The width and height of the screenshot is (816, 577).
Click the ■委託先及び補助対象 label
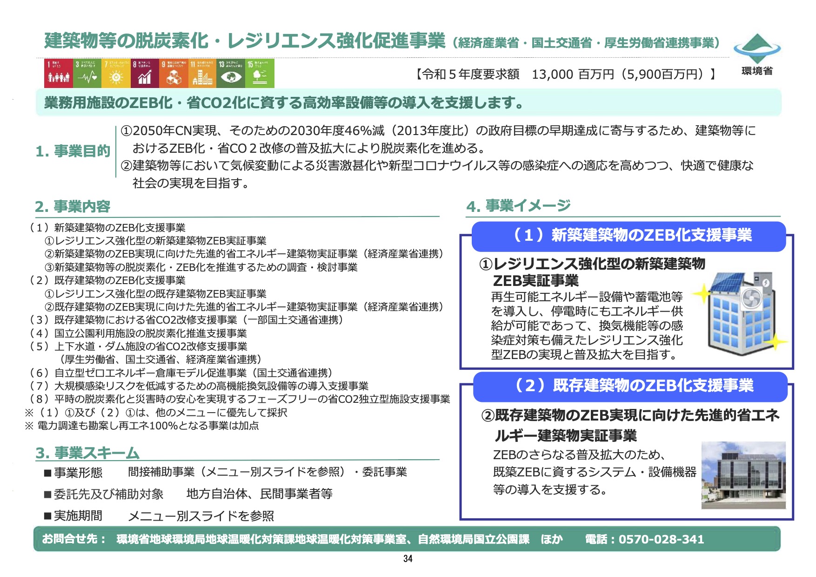point(104,494)
